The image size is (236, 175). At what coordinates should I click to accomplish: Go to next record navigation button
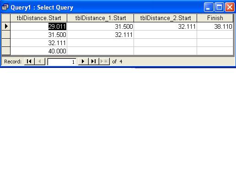83,62
